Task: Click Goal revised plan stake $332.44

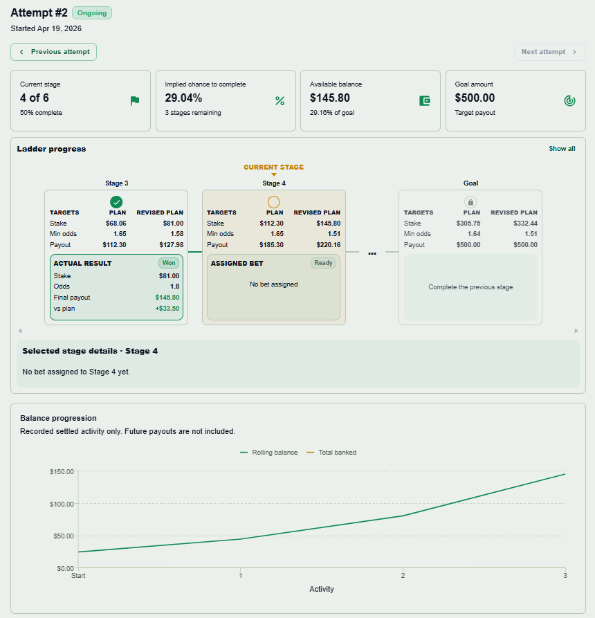Action: pyautogui.click(x=525, y=224)
